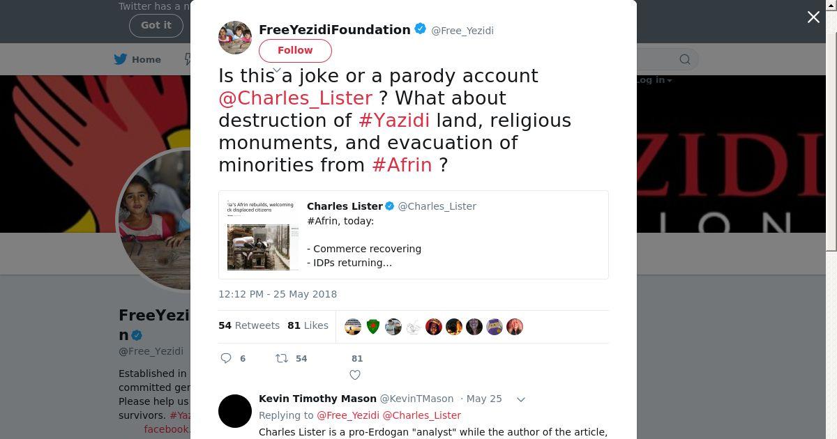The width and height of the screenshot is (837, 439).
Task: Click the first liker avatar
Action: click(353, 327)
